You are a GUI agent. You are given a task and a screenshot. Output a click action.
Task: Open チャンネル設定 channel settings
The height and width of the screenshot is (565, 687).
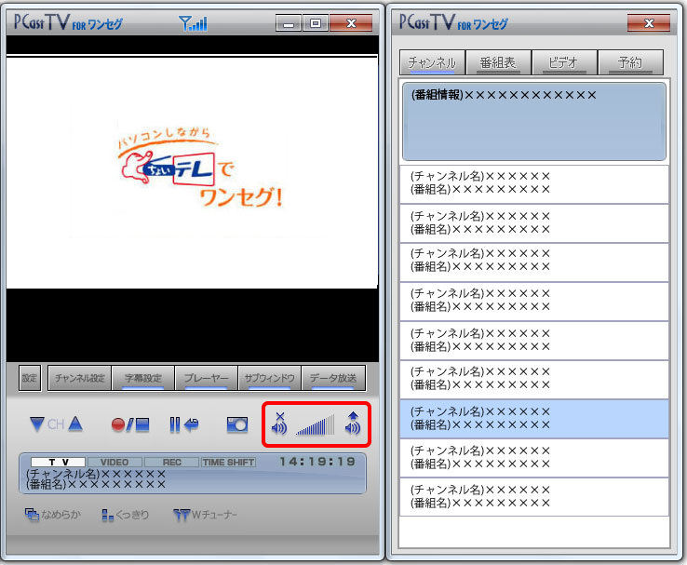[79, 378]
